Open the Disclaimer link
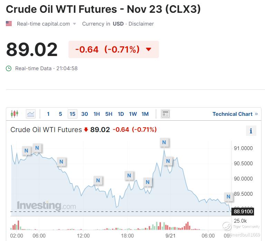265x241 pixels. click(141, 24)
